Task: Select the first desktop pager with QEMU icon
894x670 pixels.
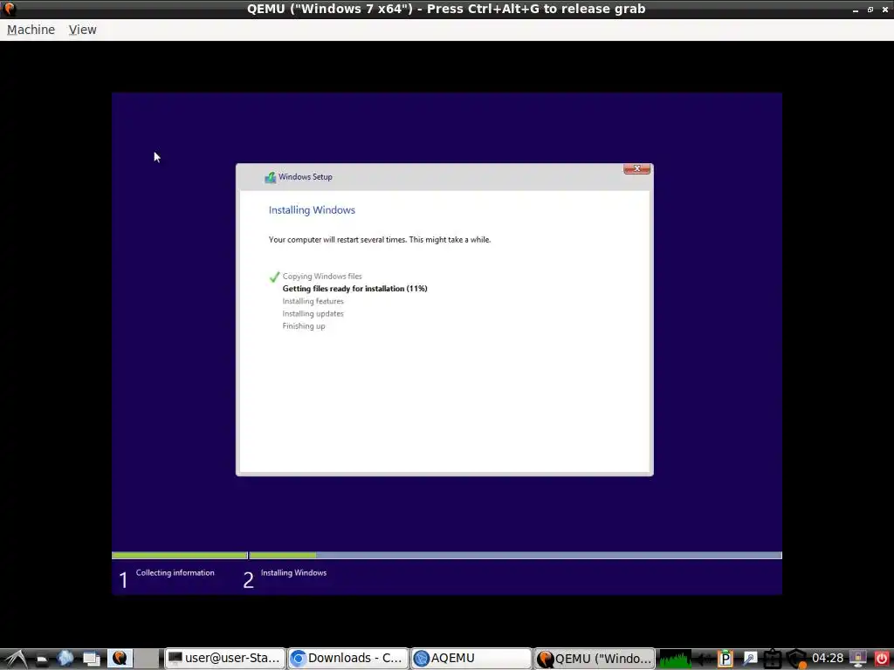Action: coord(120,659)
